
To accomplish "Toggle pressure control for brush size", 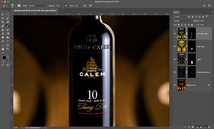I will [x=90, y=6].
